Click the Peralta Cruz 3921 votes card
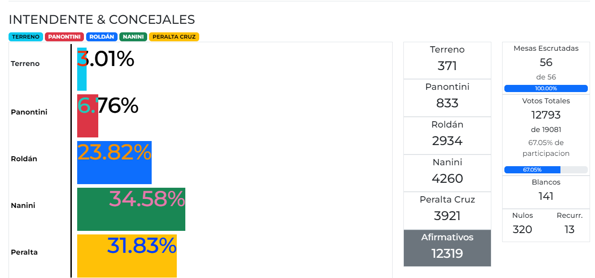 447,211
